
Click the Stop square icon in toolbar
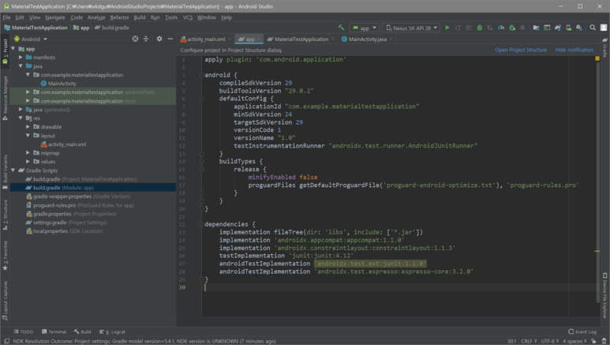[x=523, y=28]
